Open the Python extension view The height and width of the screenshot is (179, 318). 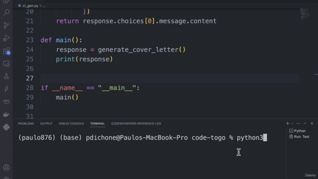6,127
